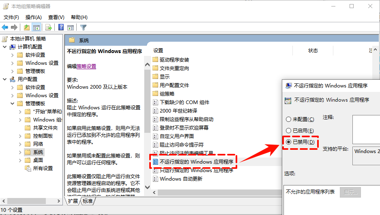The width and height of the screenshot is (380, 215).
Task: Click the 2000 年世纪转译 policy icon
Action: coord(156,111)
